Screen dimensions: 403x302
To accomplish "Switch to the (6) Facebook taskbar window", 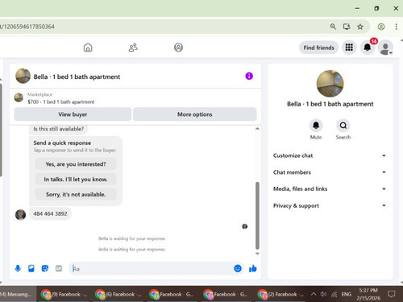I will pos(118,294).
